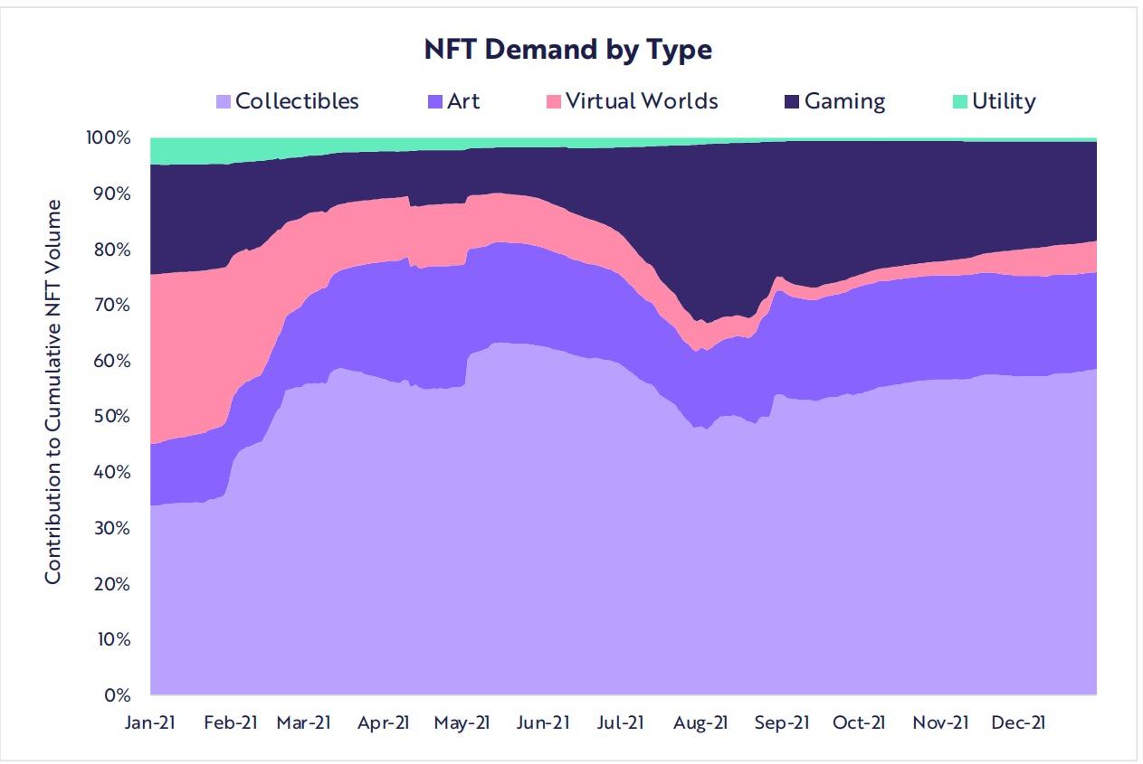
Task: Click the Art legend color swatch
Action: pyautogui.click(x=437, y=101)
